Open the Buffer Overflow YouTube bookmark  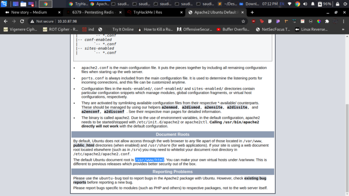(233, 29)
